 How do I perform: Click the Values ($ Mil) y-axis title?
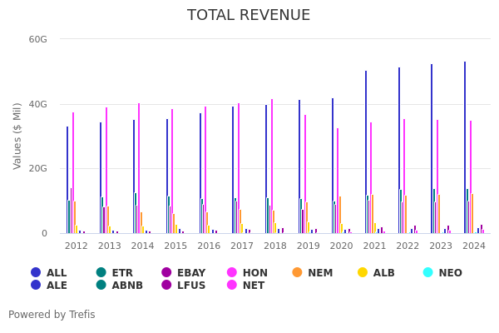[x=17, y=136]
